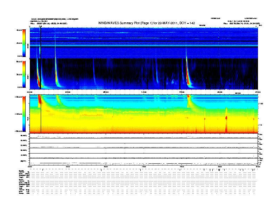278x214 pixels.
Task: Click the WIND/WAVES Summary Plot title
Action: pos(146,23)
